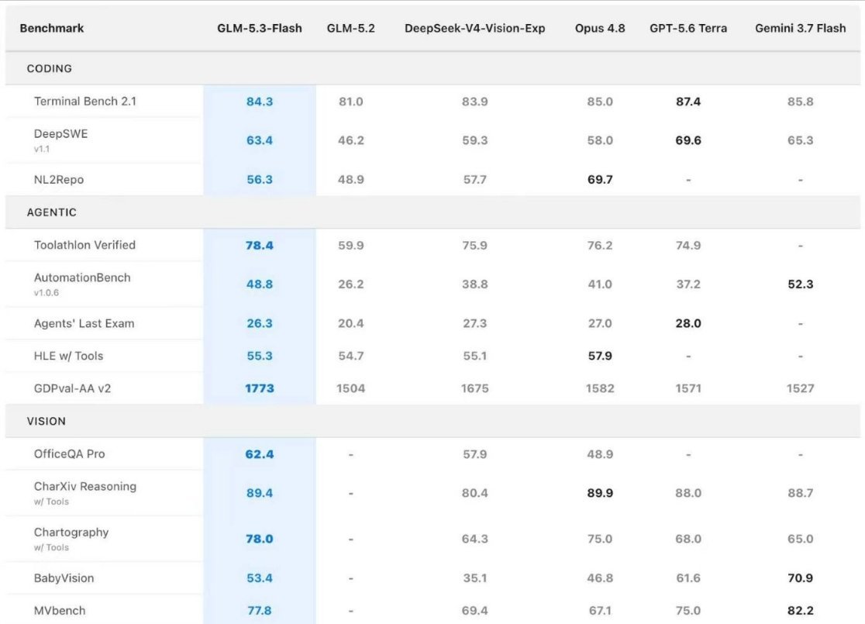Click the 26.3 Agents' Last Exam score
The image size is (865, 624).
point(260,323)
